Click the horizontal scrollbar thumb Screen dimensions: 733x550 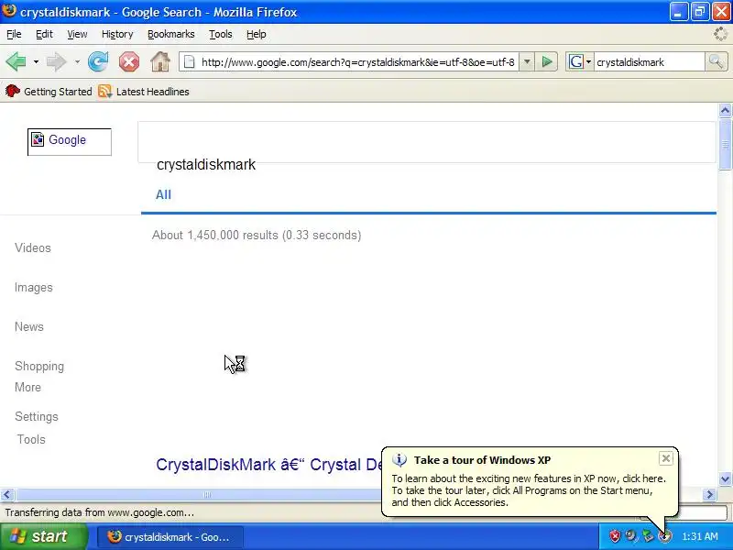208,494
